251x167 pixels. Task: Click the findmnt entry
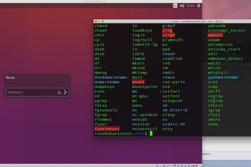(x=103, y=119)
